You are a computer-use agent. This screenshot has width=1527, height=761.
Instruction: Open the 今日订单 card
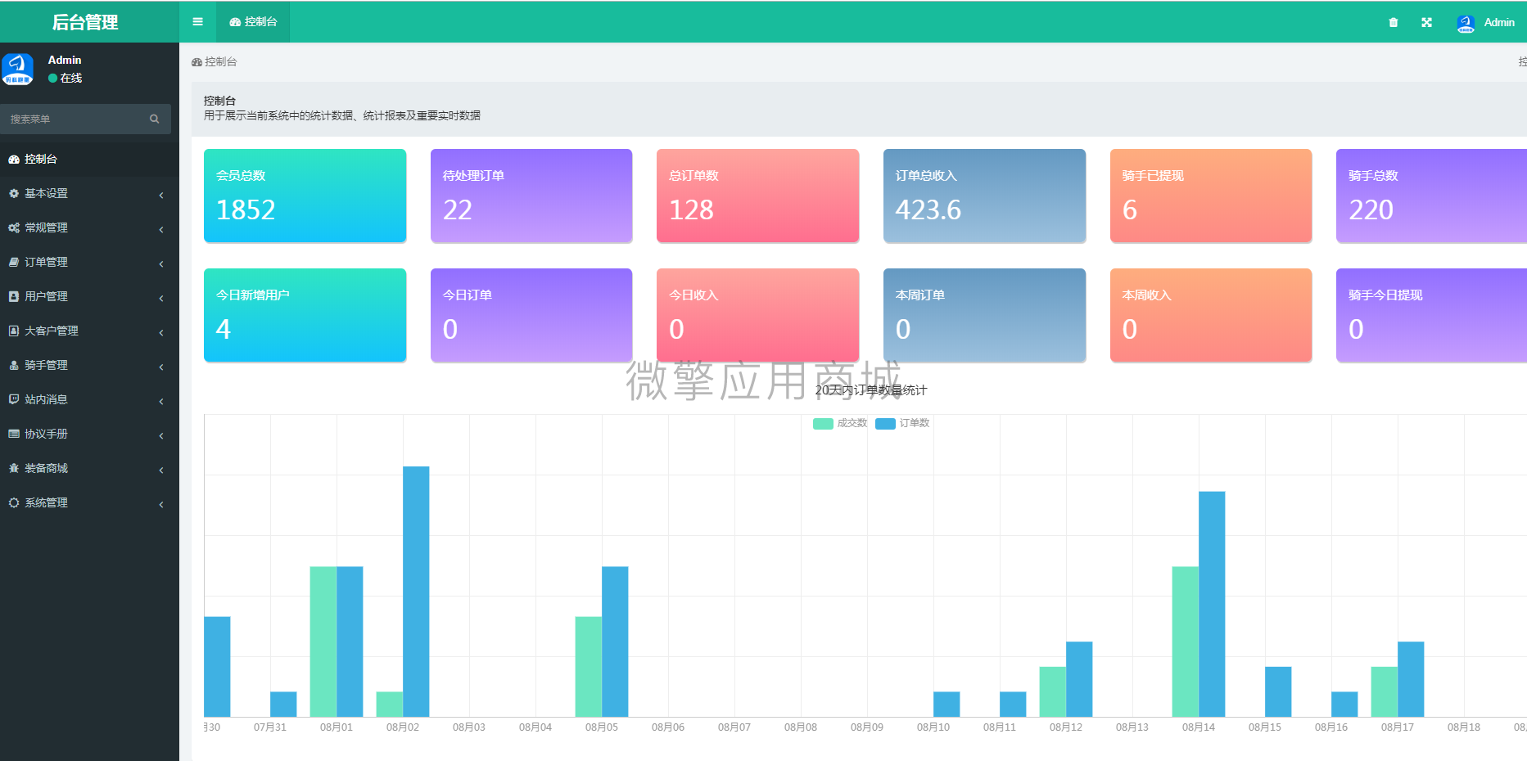tap(531, 315)
